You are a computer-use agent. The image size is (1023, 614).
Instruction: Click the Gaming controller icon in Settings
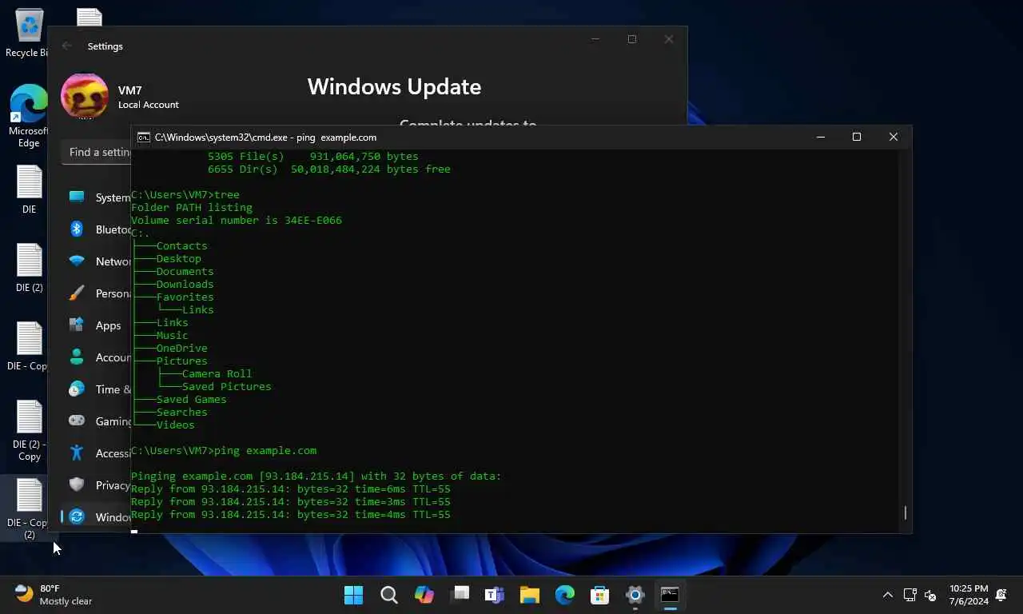(x=77, y=421)
